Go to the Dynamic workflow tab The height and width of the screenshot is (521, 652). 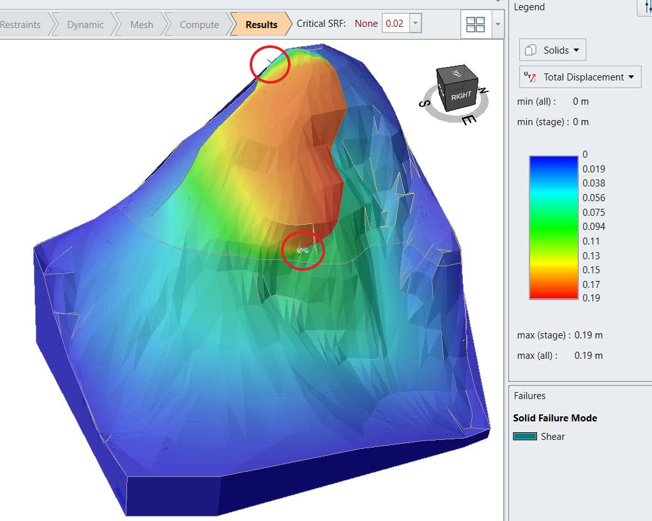click(x=85, y=24)
